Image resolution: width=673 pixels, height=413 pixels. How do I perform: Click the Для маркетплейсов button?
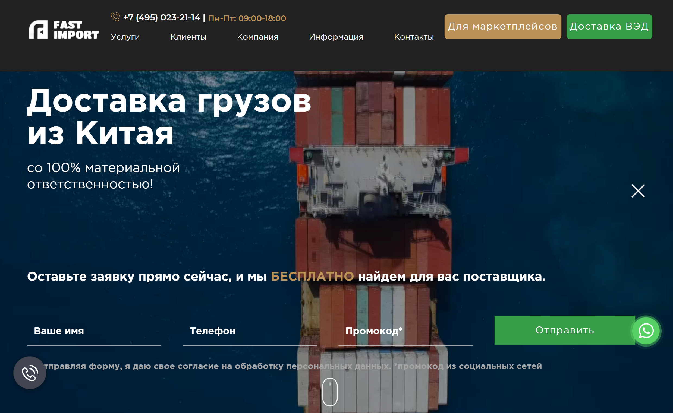click(503, 27)
